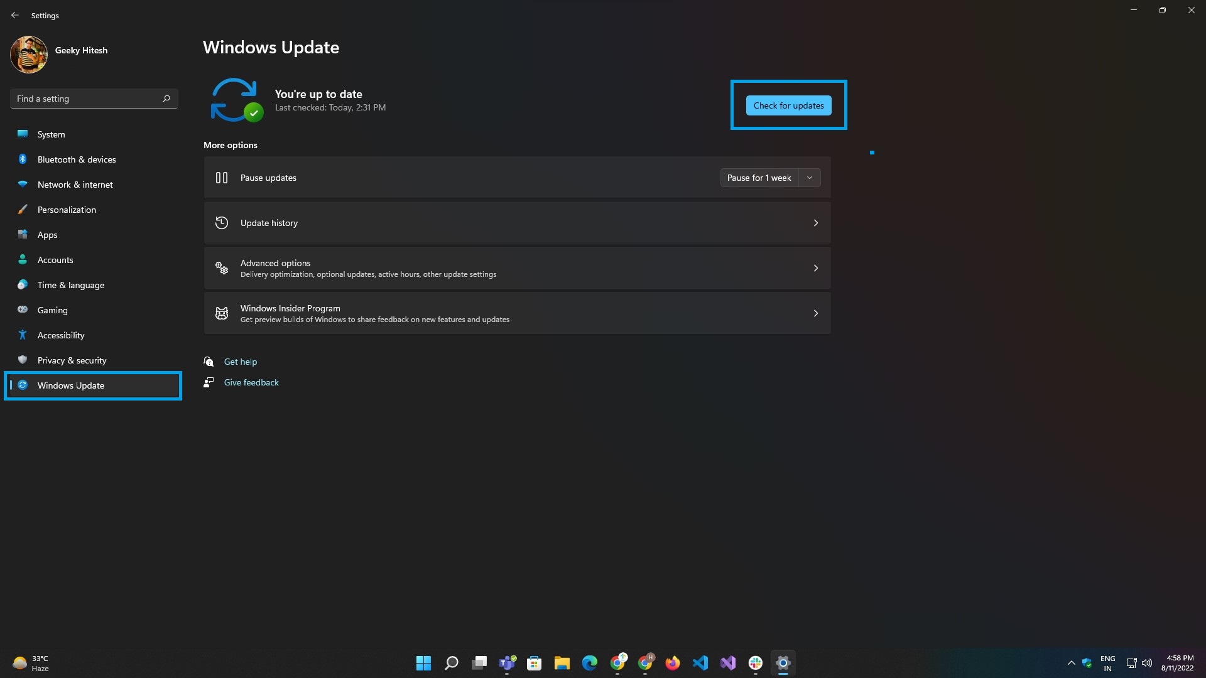Click the 'You're up to date' text
Screen dimensions: 1206x678
(318, 94)
